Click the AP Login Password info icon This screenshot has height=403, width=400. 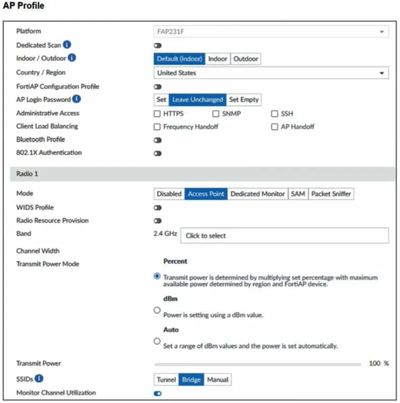point(77,99)
